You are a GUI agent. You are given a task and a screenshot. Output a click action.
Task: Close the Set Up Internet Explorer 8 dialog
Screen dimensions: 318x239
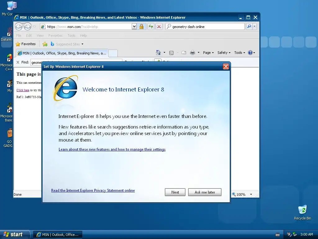226,67
